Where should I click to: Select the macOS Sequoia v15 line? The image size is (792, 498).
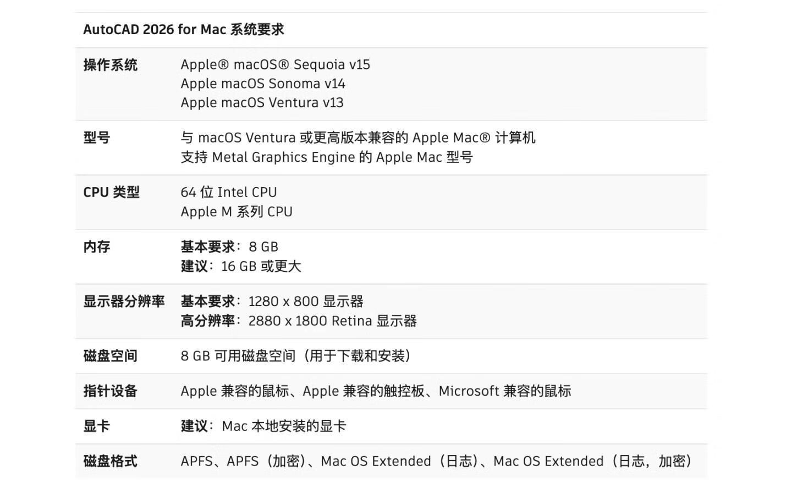pos(275,65)
